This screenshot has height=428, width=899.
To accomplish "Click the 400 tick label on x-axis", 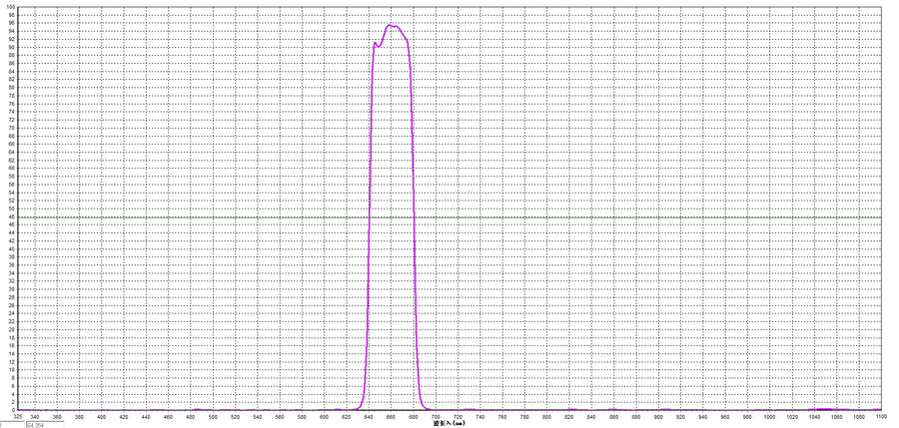I will (101, 416).
